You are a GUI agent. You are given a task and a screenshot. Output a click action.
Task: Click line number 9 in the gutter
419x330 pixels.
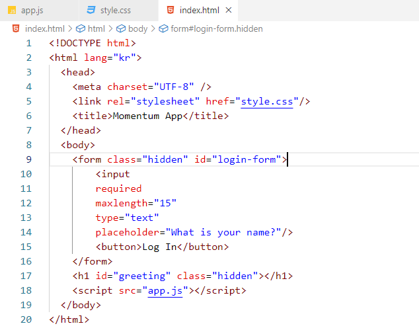pos(29,159)
